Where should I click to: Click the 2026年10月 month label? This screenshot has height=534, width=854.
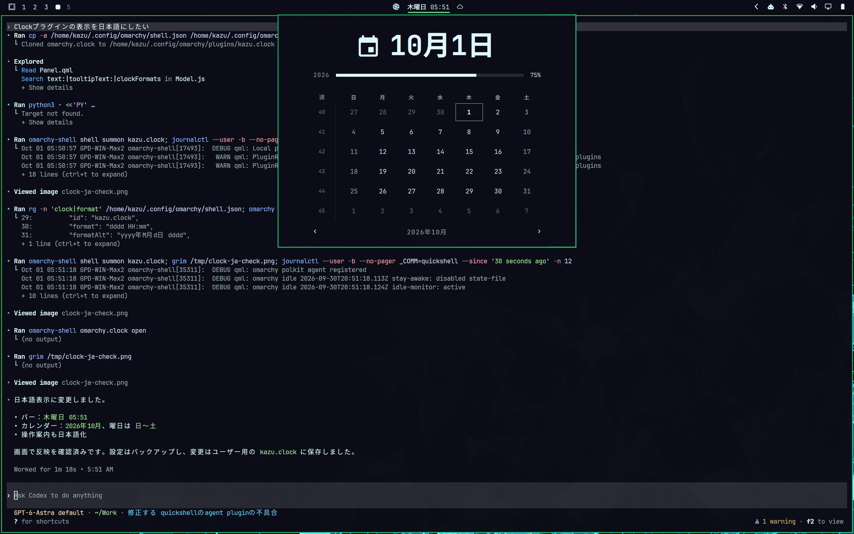point(427,232)
